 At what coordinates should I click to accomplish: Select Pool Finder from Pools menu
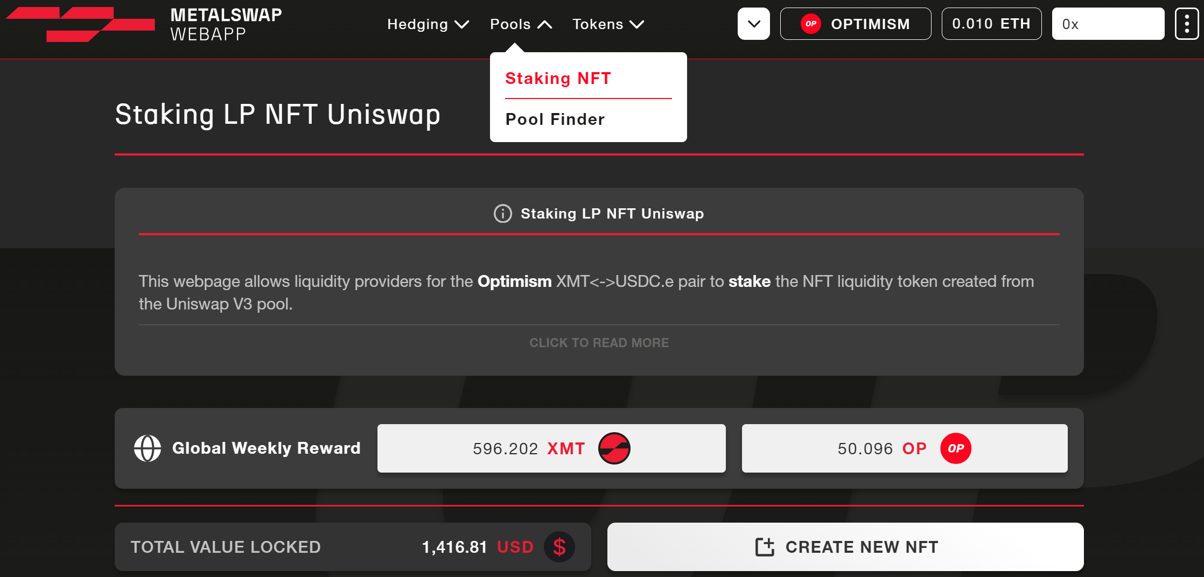(x=555, y=119)
